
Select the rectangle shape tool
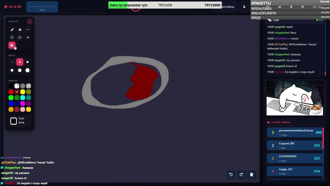pos(20,37)
